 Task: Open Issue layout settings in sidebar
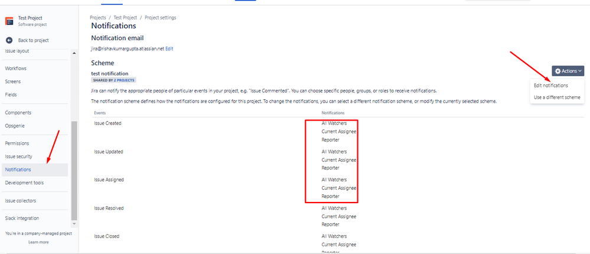(x=17, y=51)
